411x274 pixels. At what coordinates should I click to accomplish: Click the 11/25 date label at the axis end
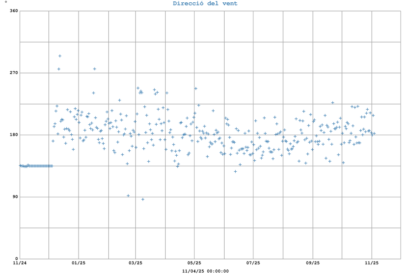point(371,263)
